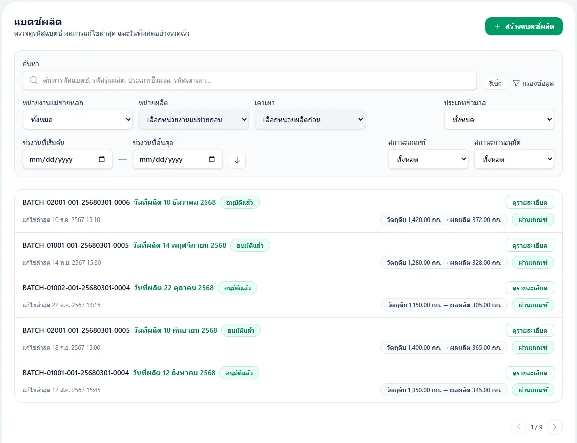Click batch code BATCH-01002-001-25680301-0004
This screenshot has height=443, width=577.
click(x=76, y=288)
